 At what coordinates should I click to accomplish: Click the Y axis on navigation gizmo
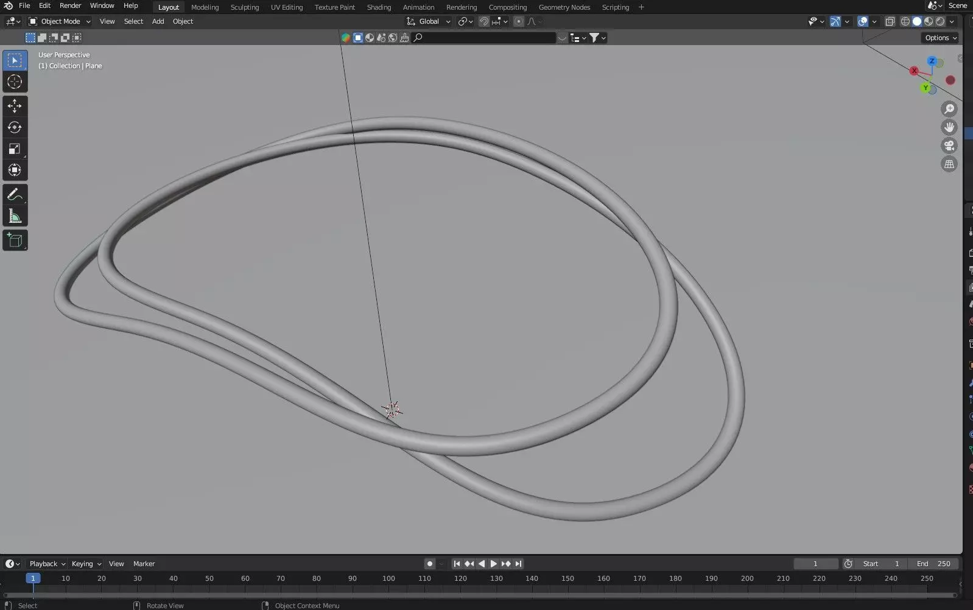click(x=926, y=88)
